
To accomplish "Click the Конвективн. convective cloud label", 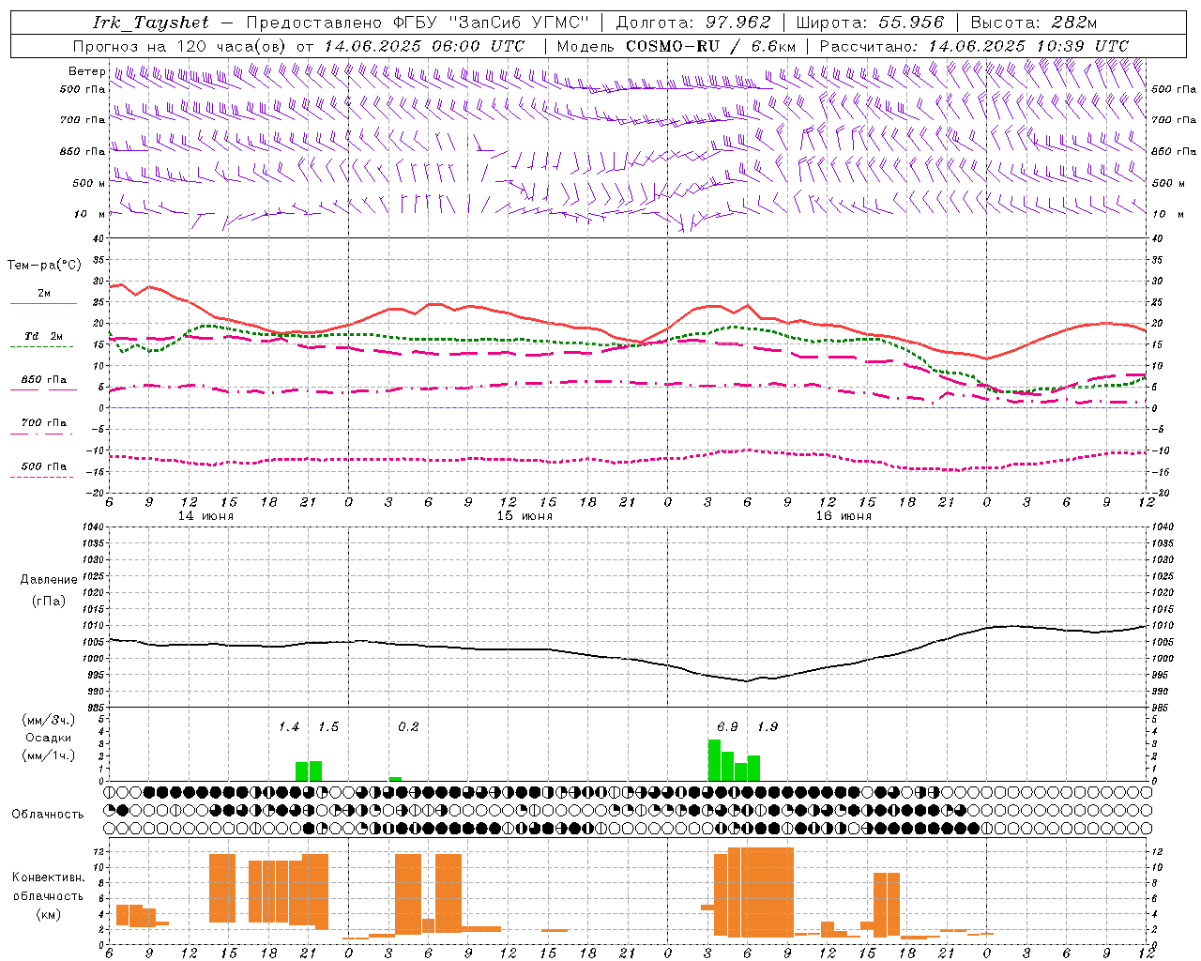I will coord(48,877).
